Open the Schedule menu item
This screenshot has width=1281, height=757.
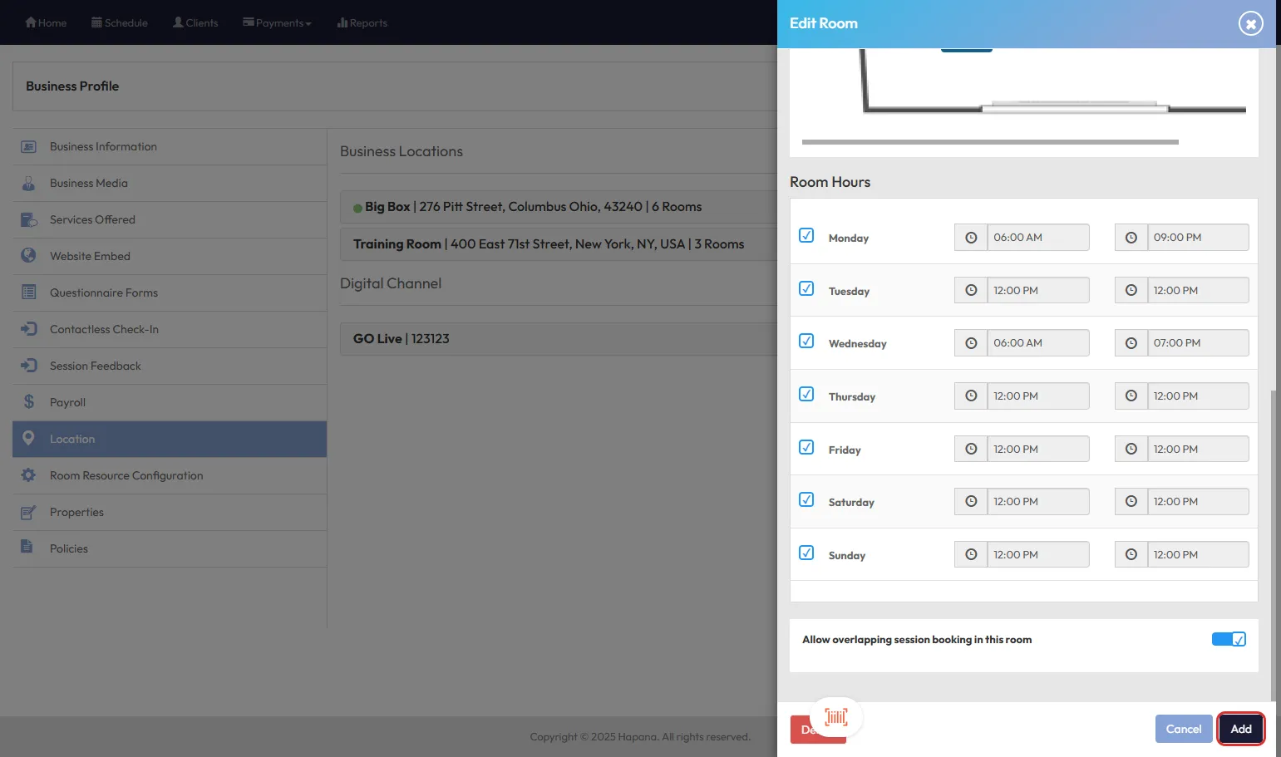(x=120, y=22)
